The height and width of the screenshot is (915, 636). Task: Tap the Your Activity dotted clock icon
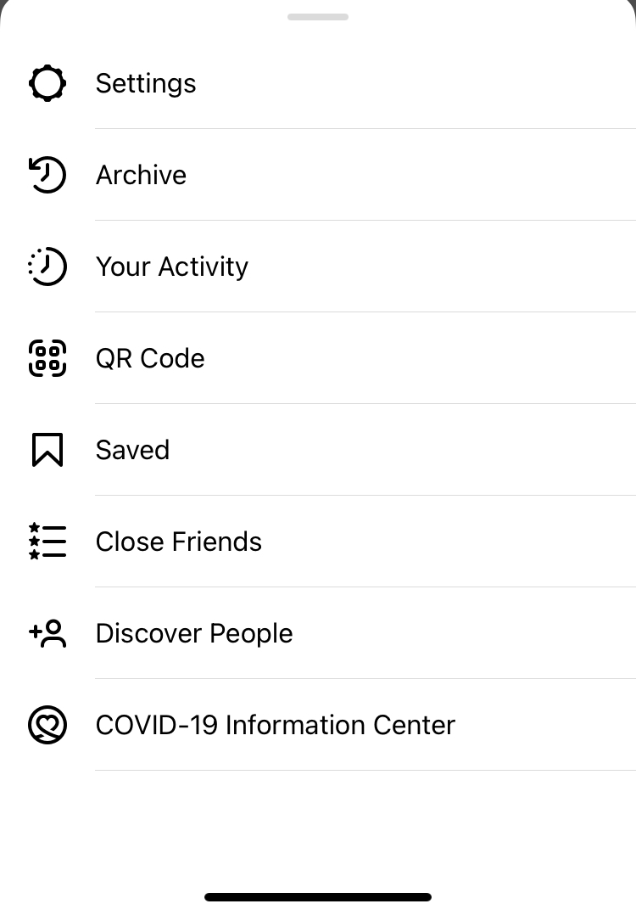(47, 267)
